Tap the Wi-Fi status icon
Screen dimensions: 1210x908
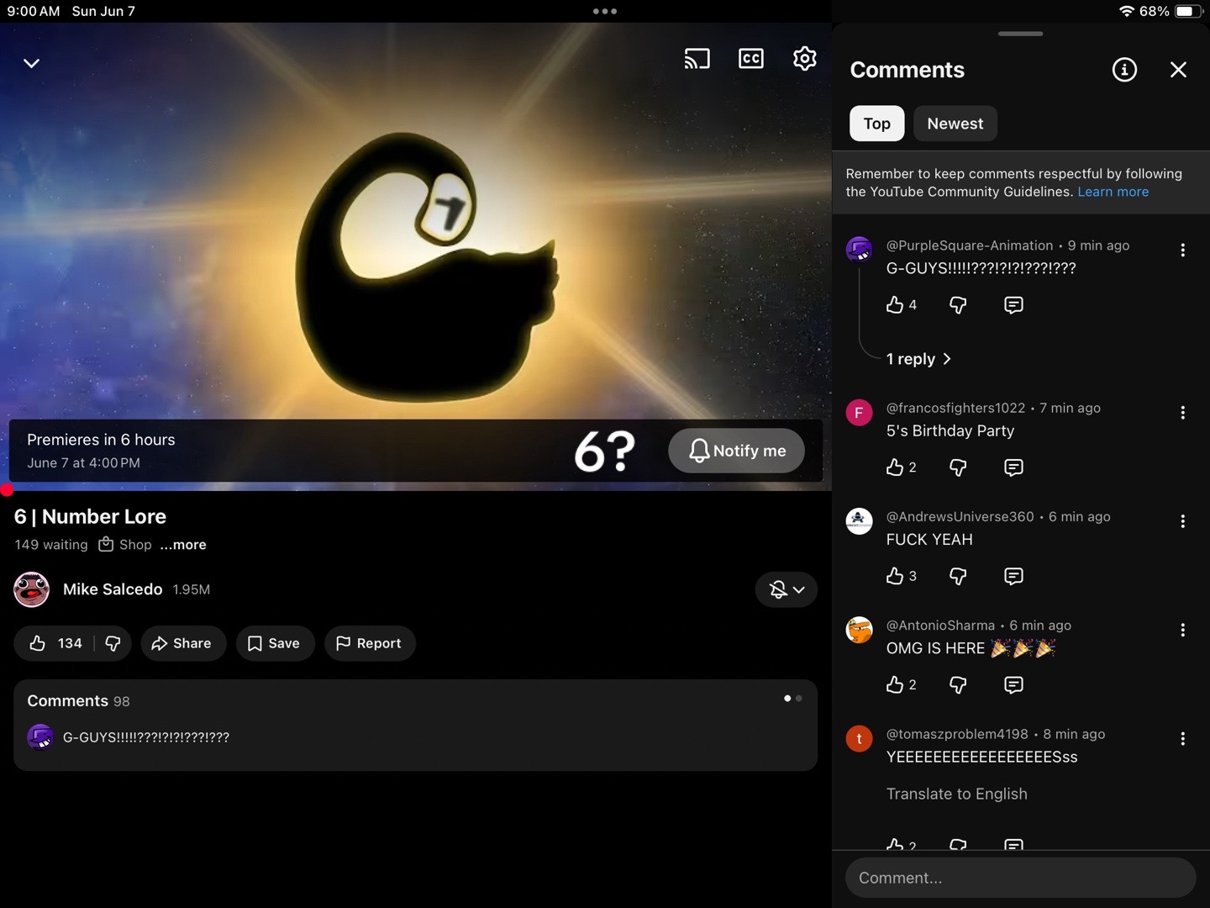[x=1126, y=11]
